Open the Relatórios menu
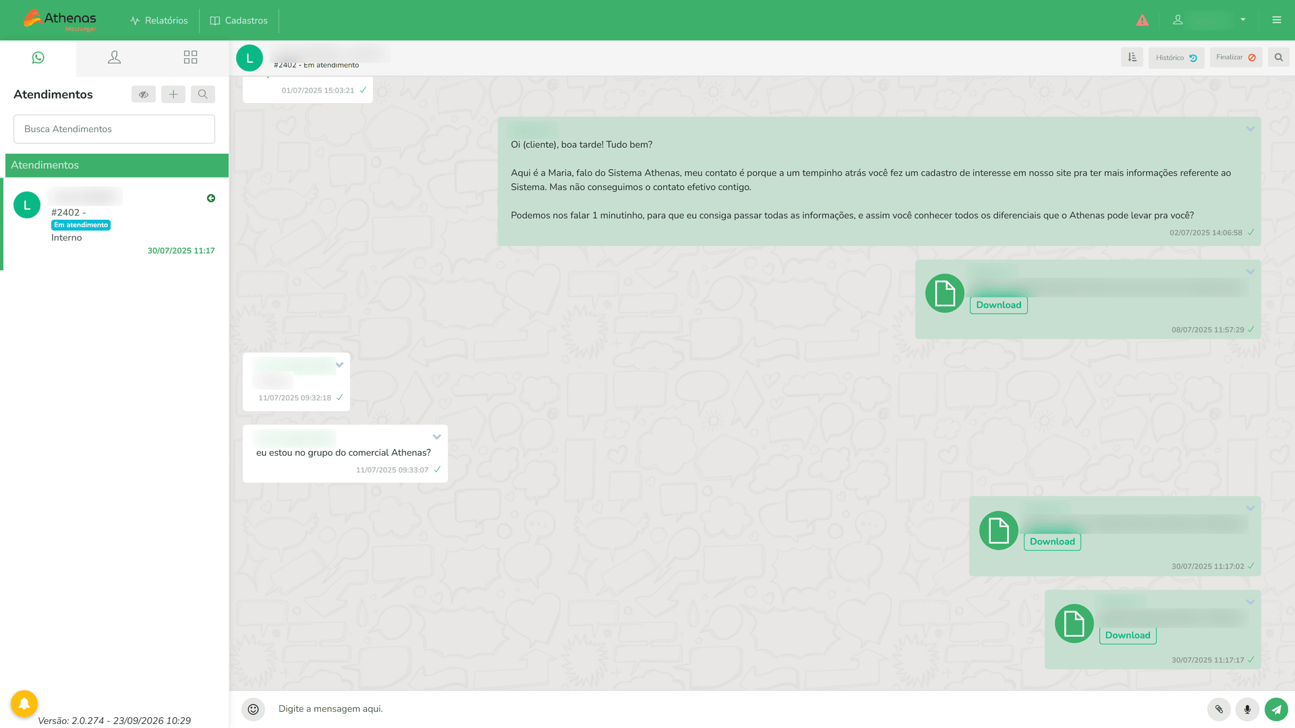The height and width of the screenshot is (728, 1295). tap(159, 20)
